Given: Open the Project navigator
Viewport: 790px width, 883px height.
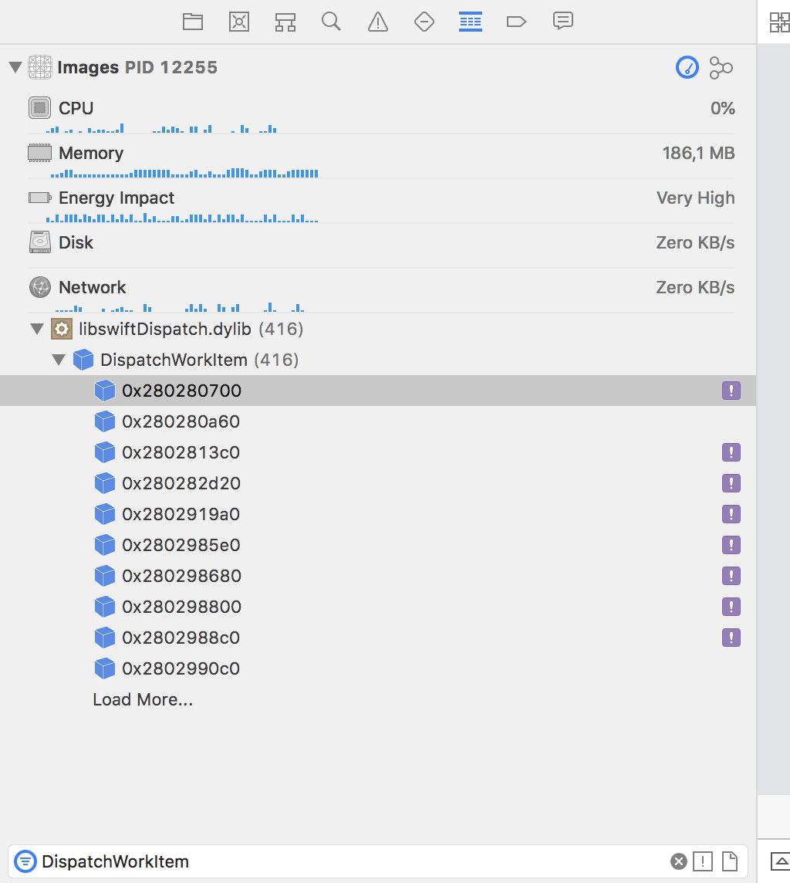Looking at the screenshot, I should 192,22.
